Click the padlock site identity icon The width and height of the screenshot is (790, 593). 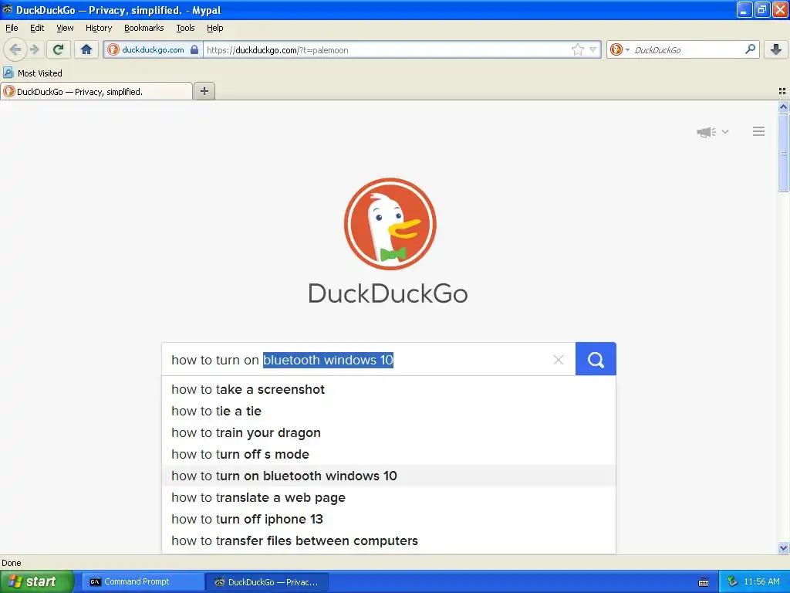[x=194, y=49]
